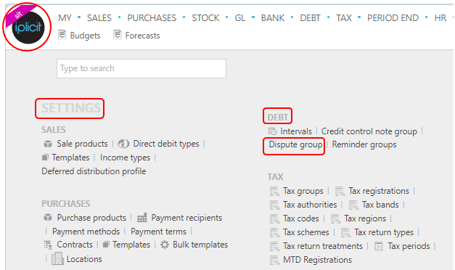Click the Tax schemes icon

(274, 232)
